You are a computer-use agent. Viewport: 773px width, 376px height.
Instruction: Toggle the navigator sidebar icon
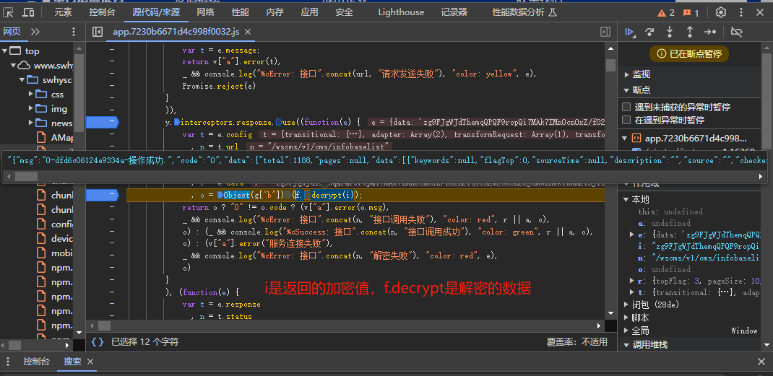click(98, 32)
